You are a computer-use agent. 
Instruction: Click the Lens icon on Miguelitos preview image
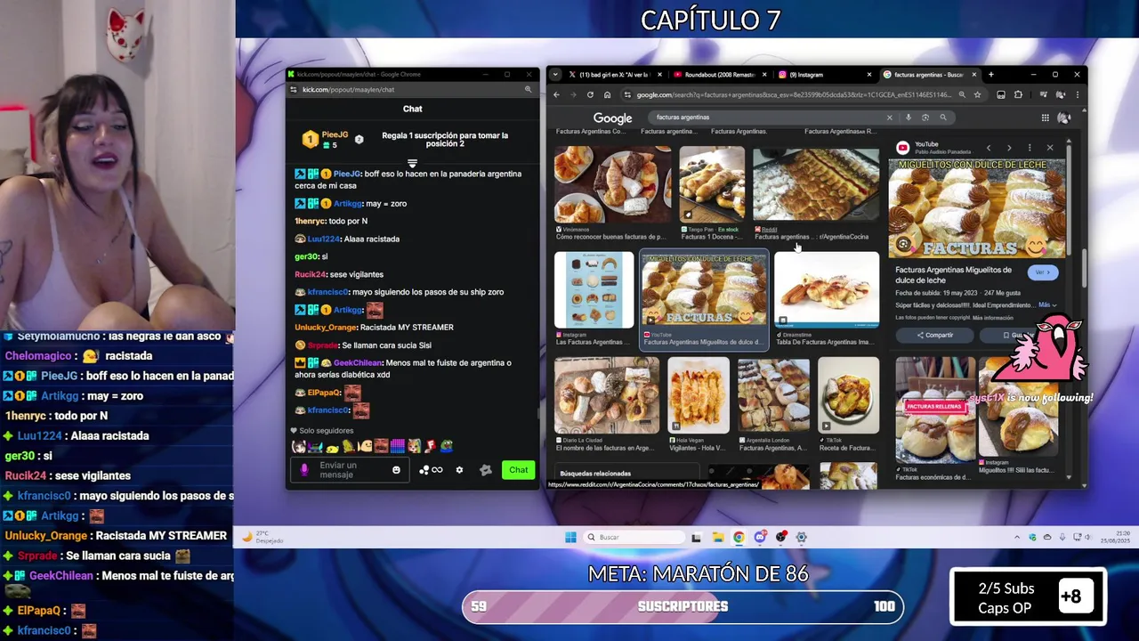coord(903,244)
